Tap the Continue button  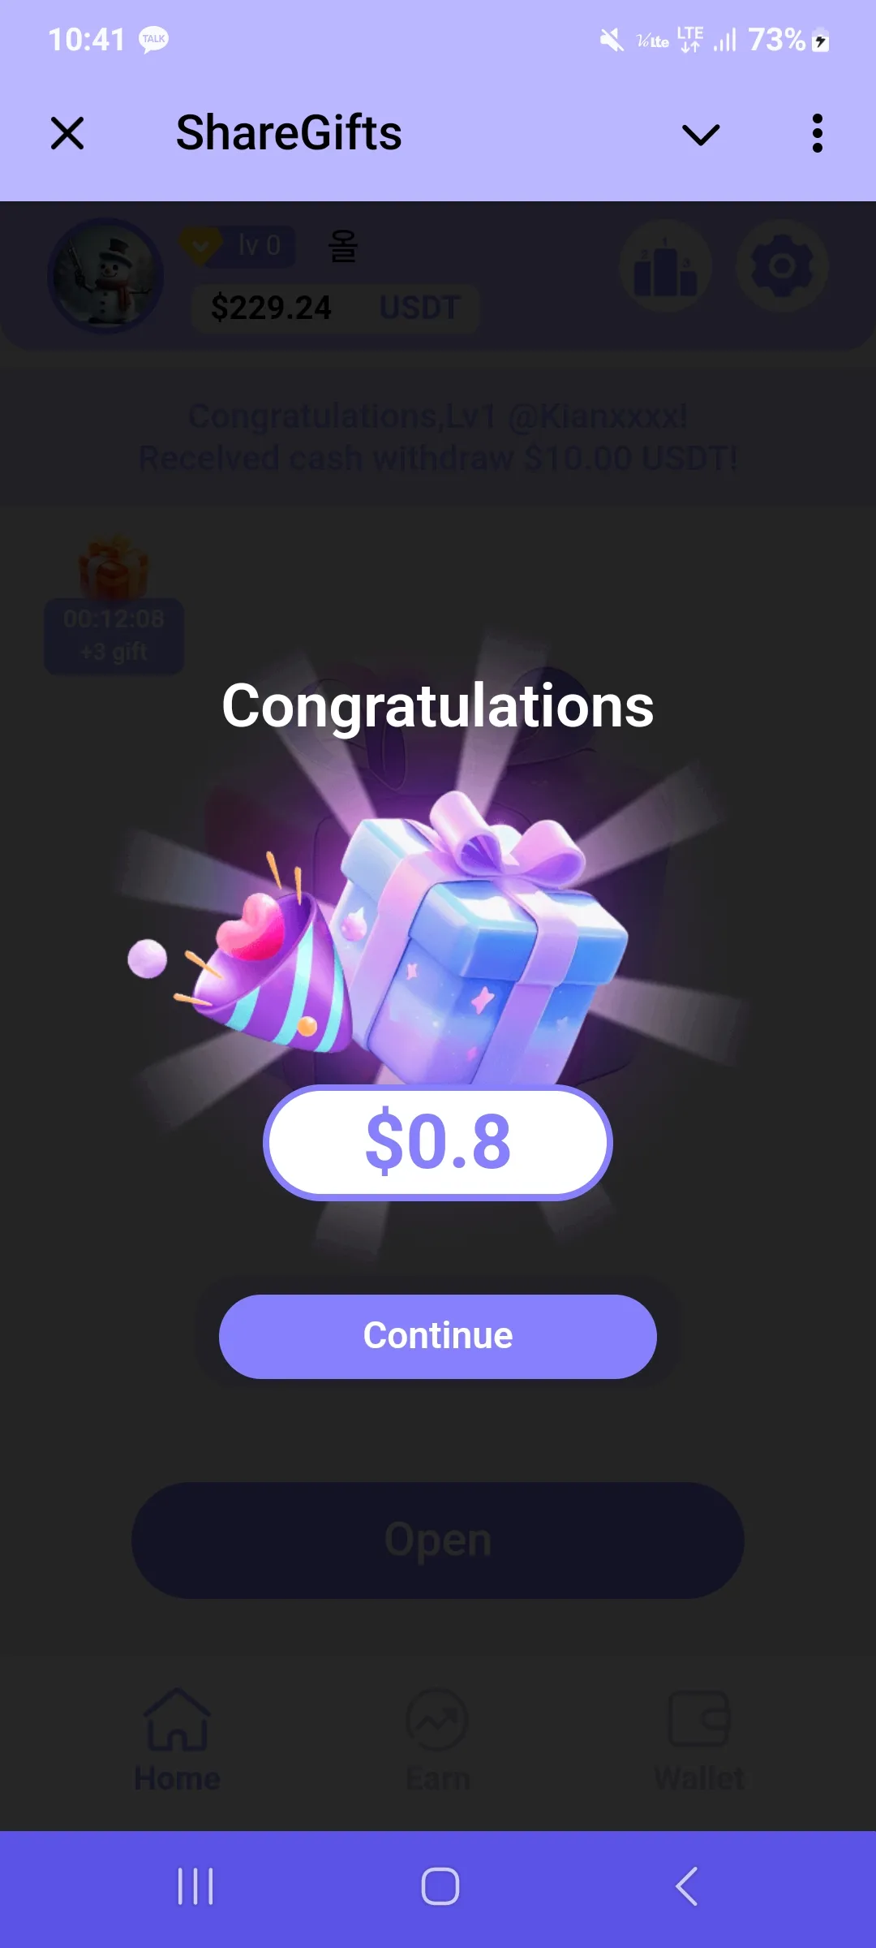click(x=438, y=1336)
